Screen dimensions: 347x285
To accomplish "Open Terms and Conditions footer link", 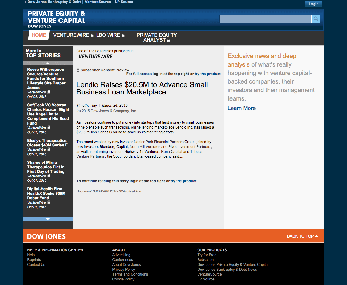I will [130, 274].
